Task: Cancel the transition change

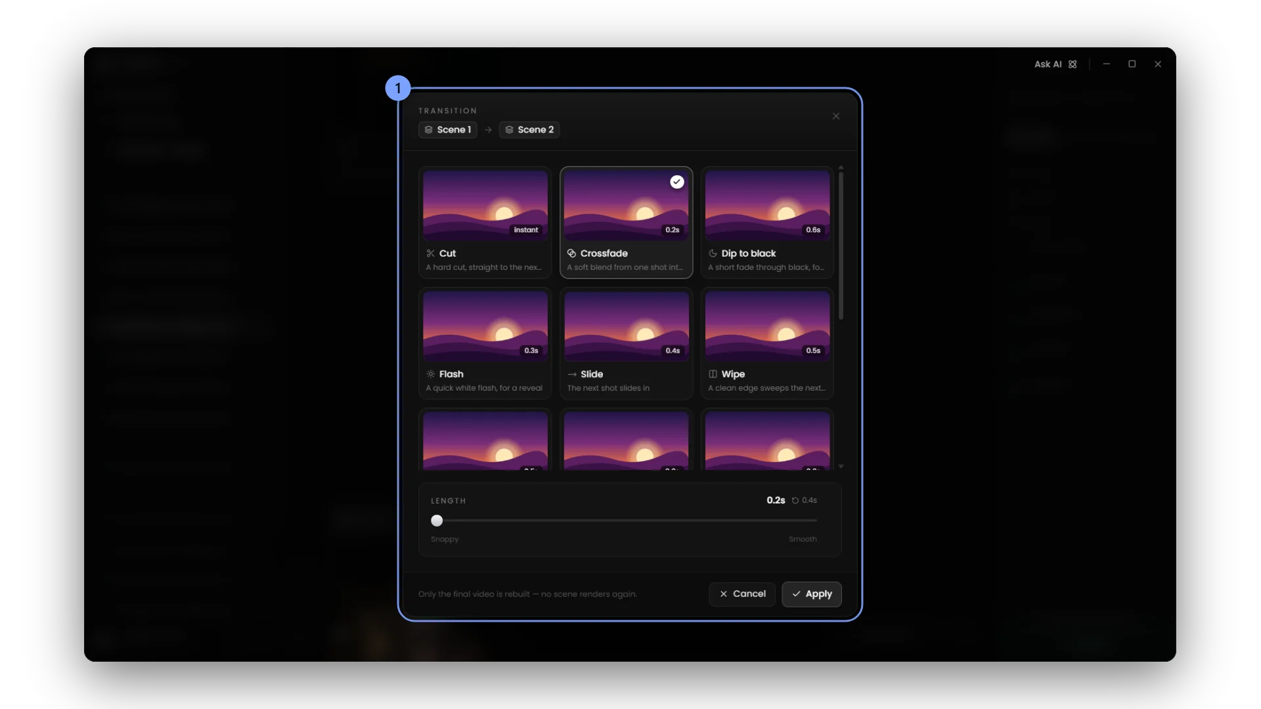Action: tap(742, 594)
